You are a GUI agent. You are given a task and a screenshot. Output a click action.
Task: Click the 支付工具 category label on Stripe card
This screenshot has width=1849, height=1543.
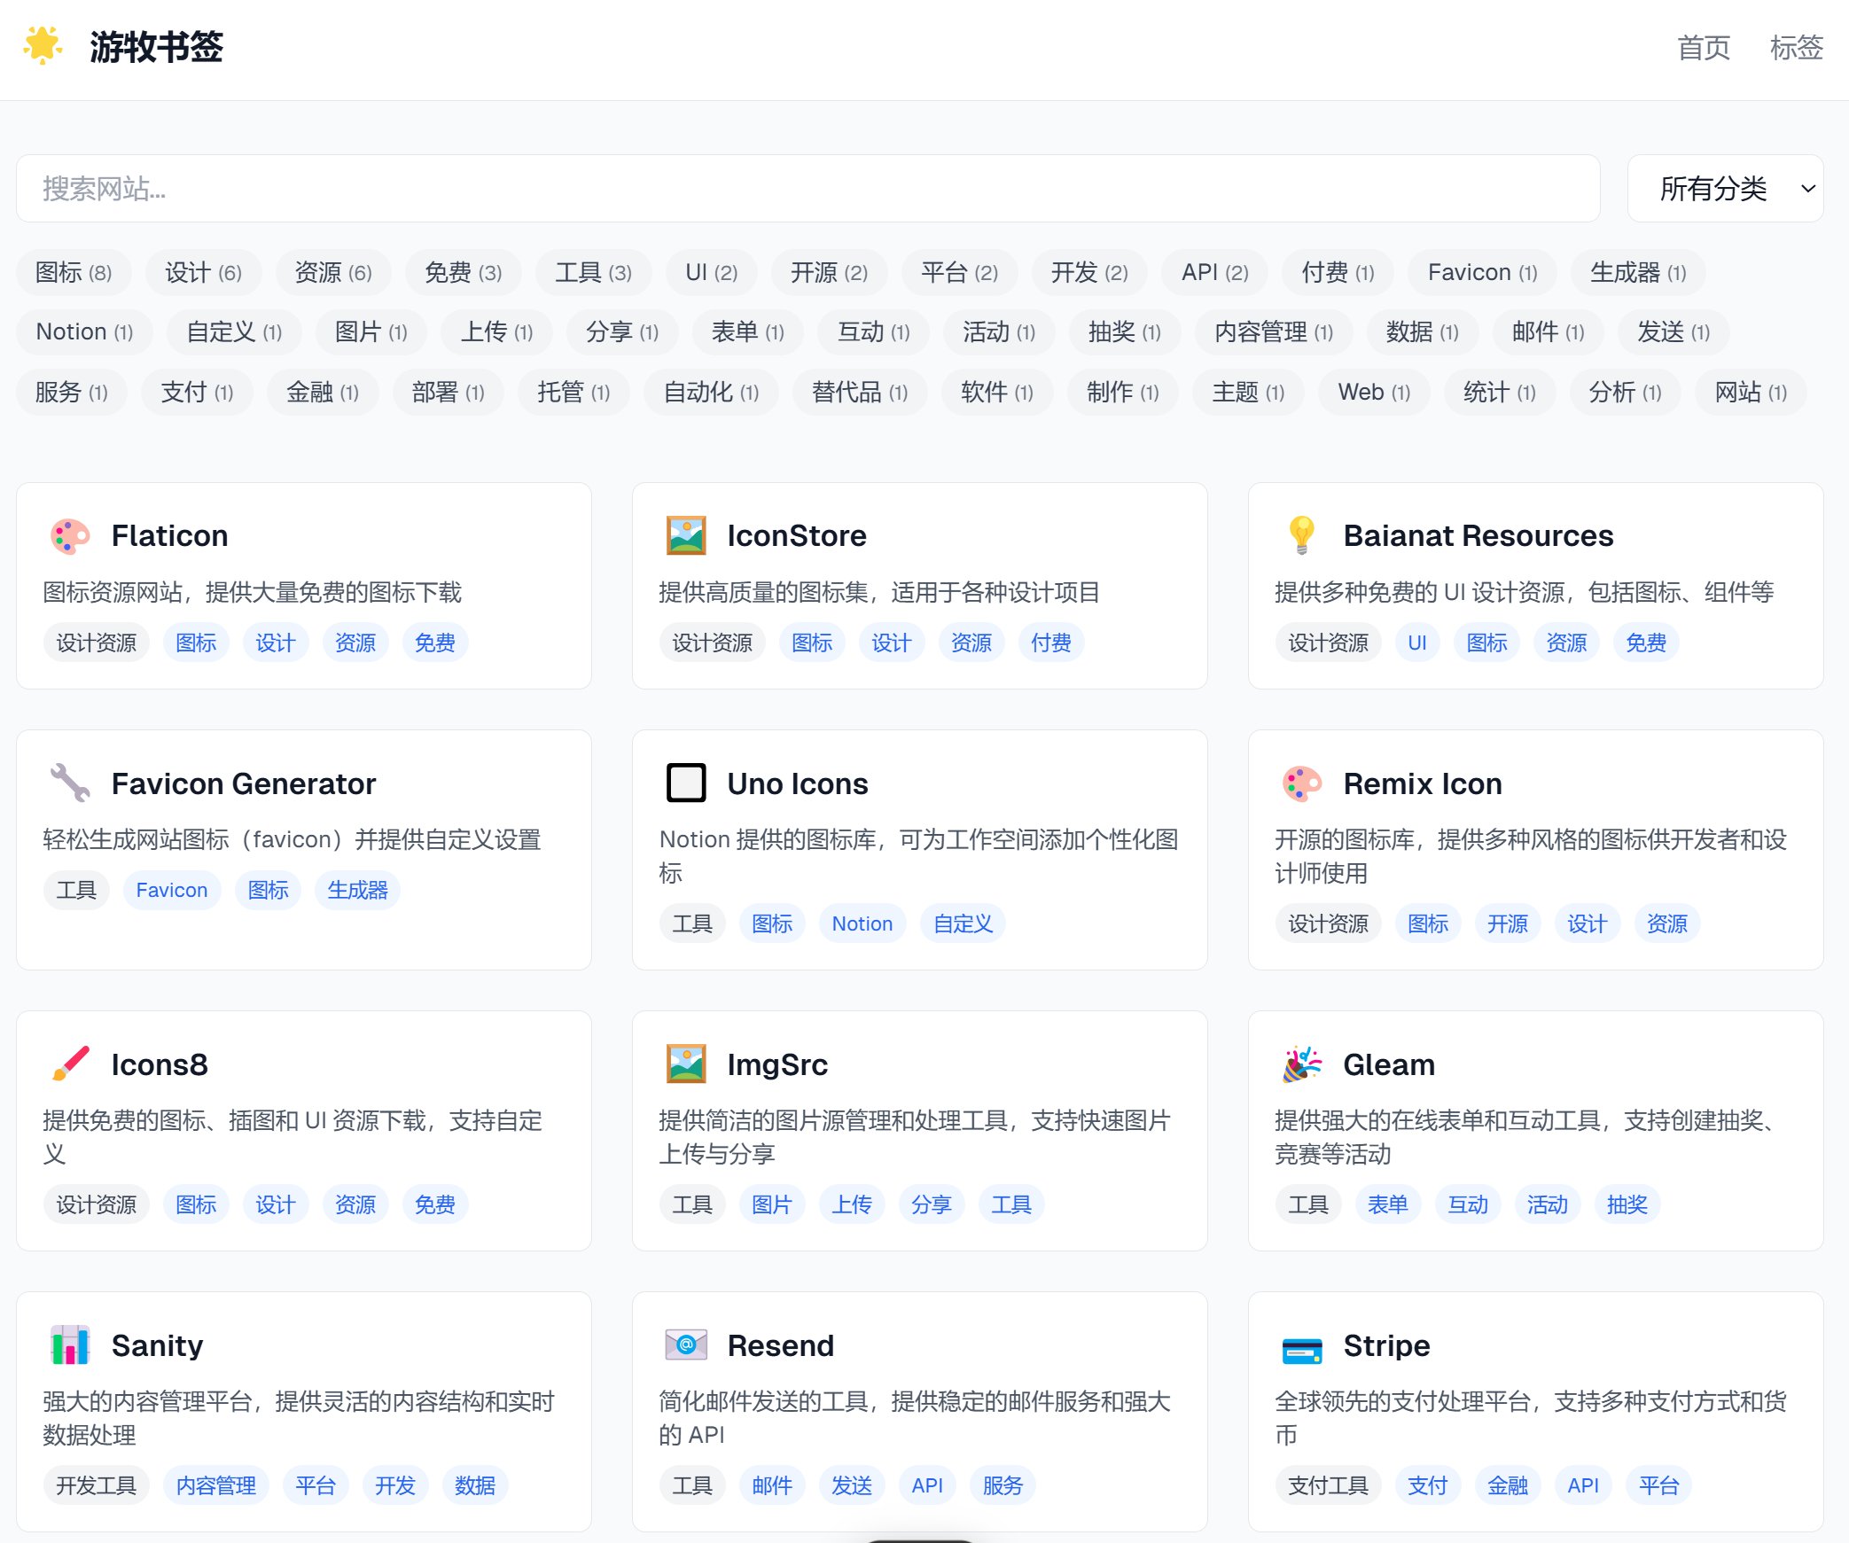pyautogui.click(x=1329, y=1485)
